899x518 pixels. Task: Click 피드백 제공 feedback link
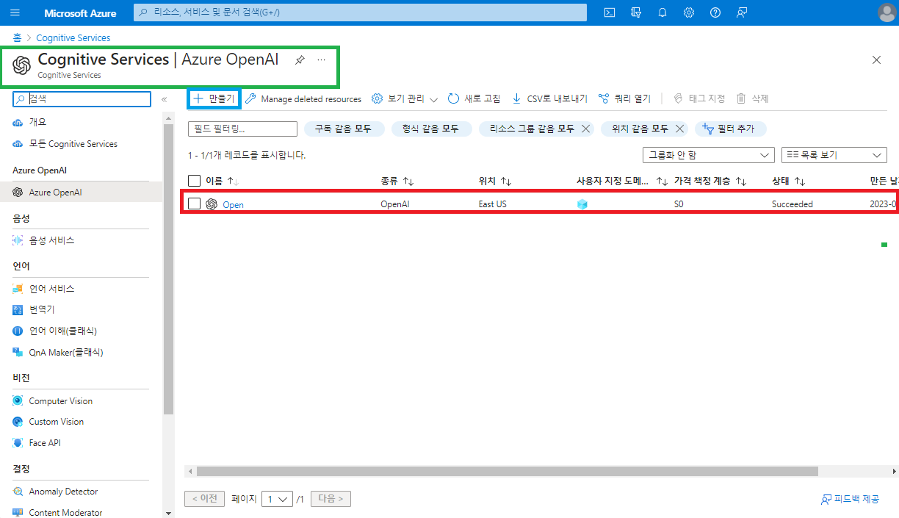850,499
